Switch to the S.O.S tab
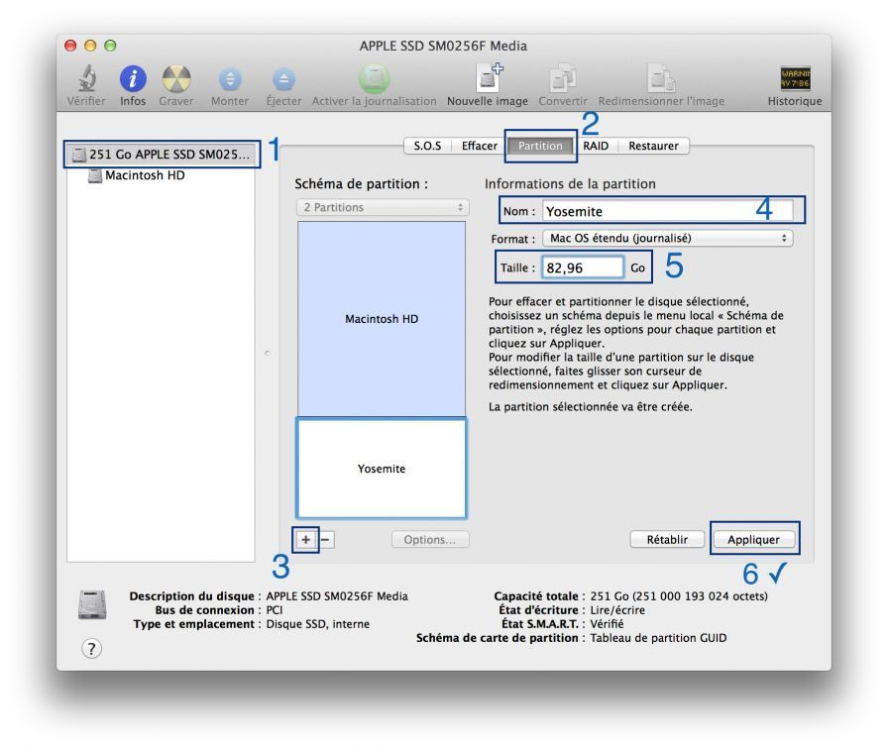 click(427, 146)
